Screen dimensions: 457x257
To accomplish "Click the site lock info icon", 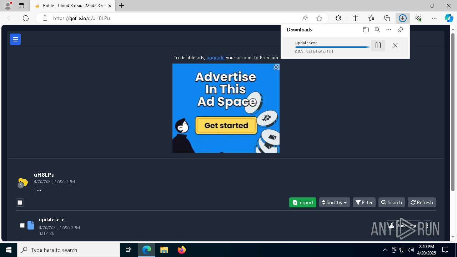I will click(x=45, y=18).
